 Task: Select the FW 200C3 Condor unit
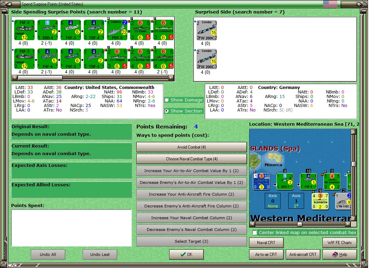click(207, 59)
